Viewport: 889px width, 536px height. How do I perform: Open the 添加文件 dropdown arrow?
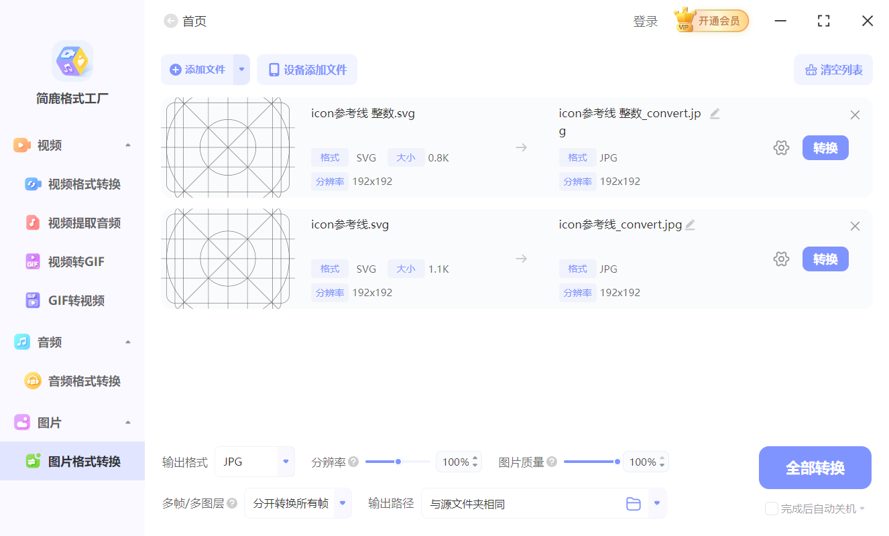[241, 70]
